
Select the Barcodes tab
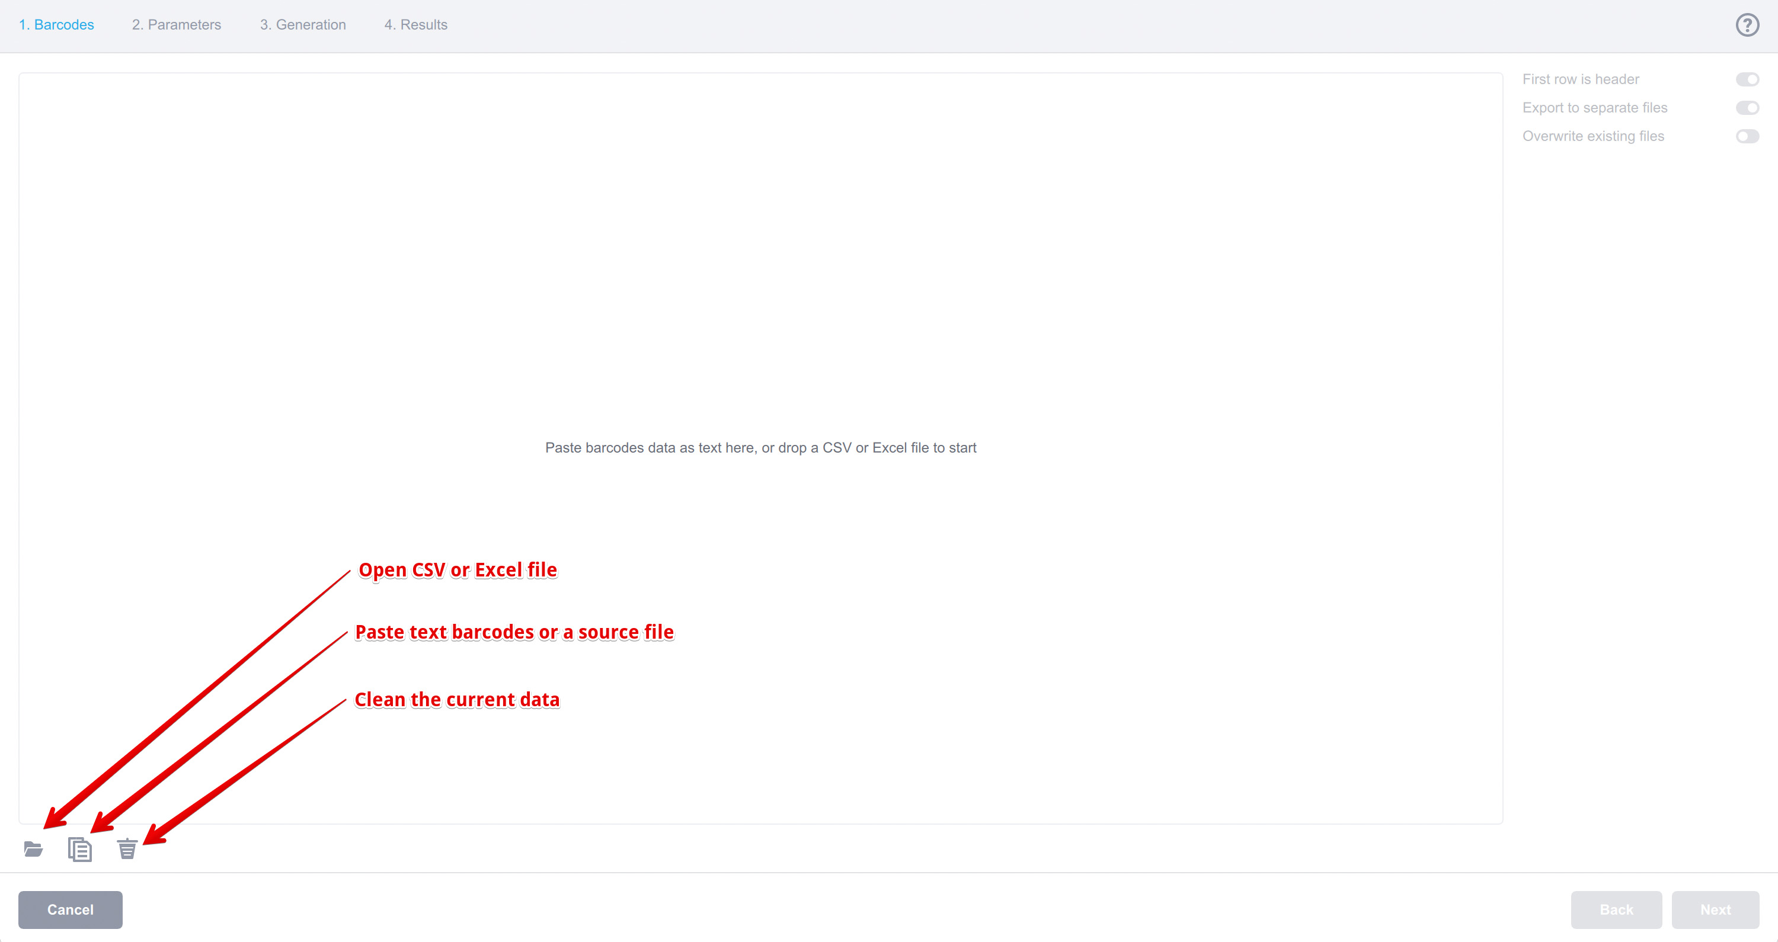(x=56, y=25)
